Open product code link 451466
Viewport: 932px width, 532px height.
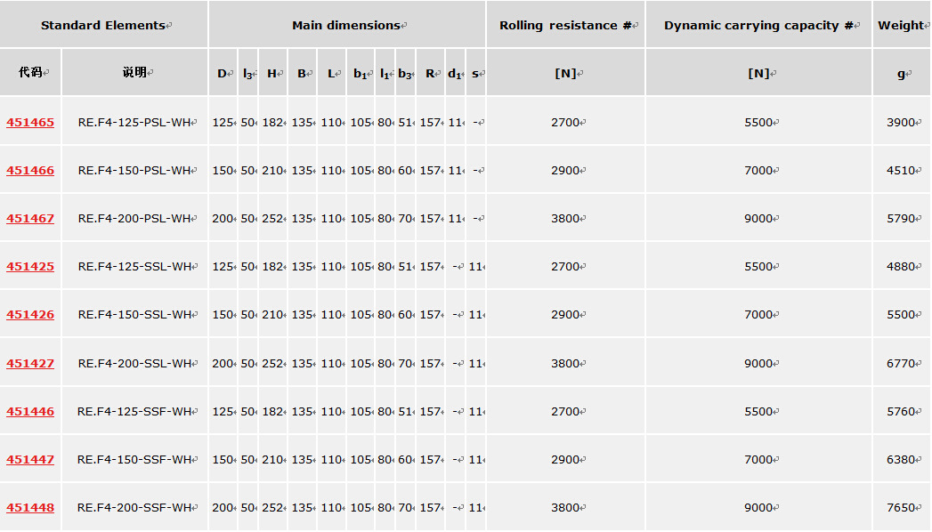pos(30,171)
